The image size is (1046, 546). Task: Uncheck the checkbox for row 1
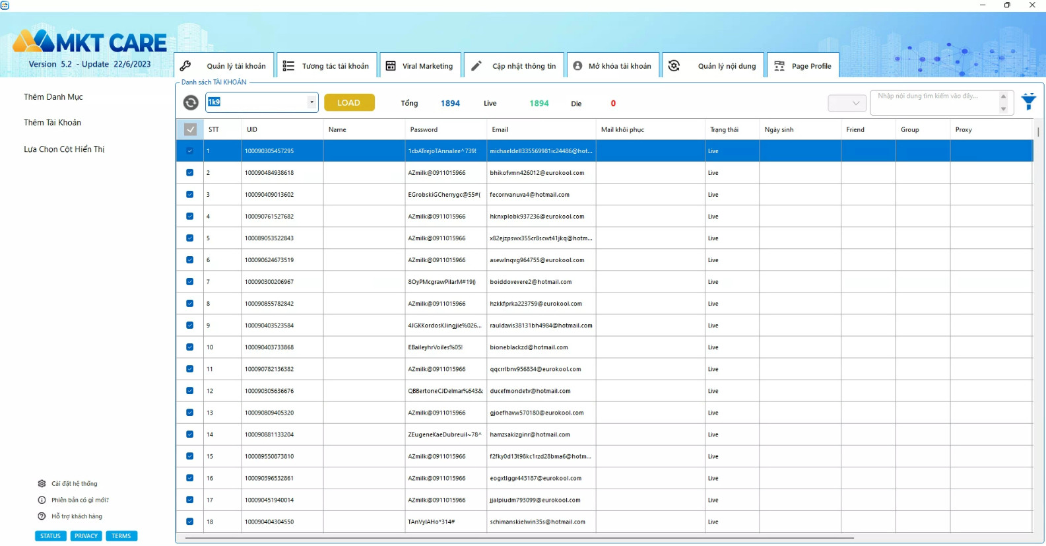coord(190,151)
